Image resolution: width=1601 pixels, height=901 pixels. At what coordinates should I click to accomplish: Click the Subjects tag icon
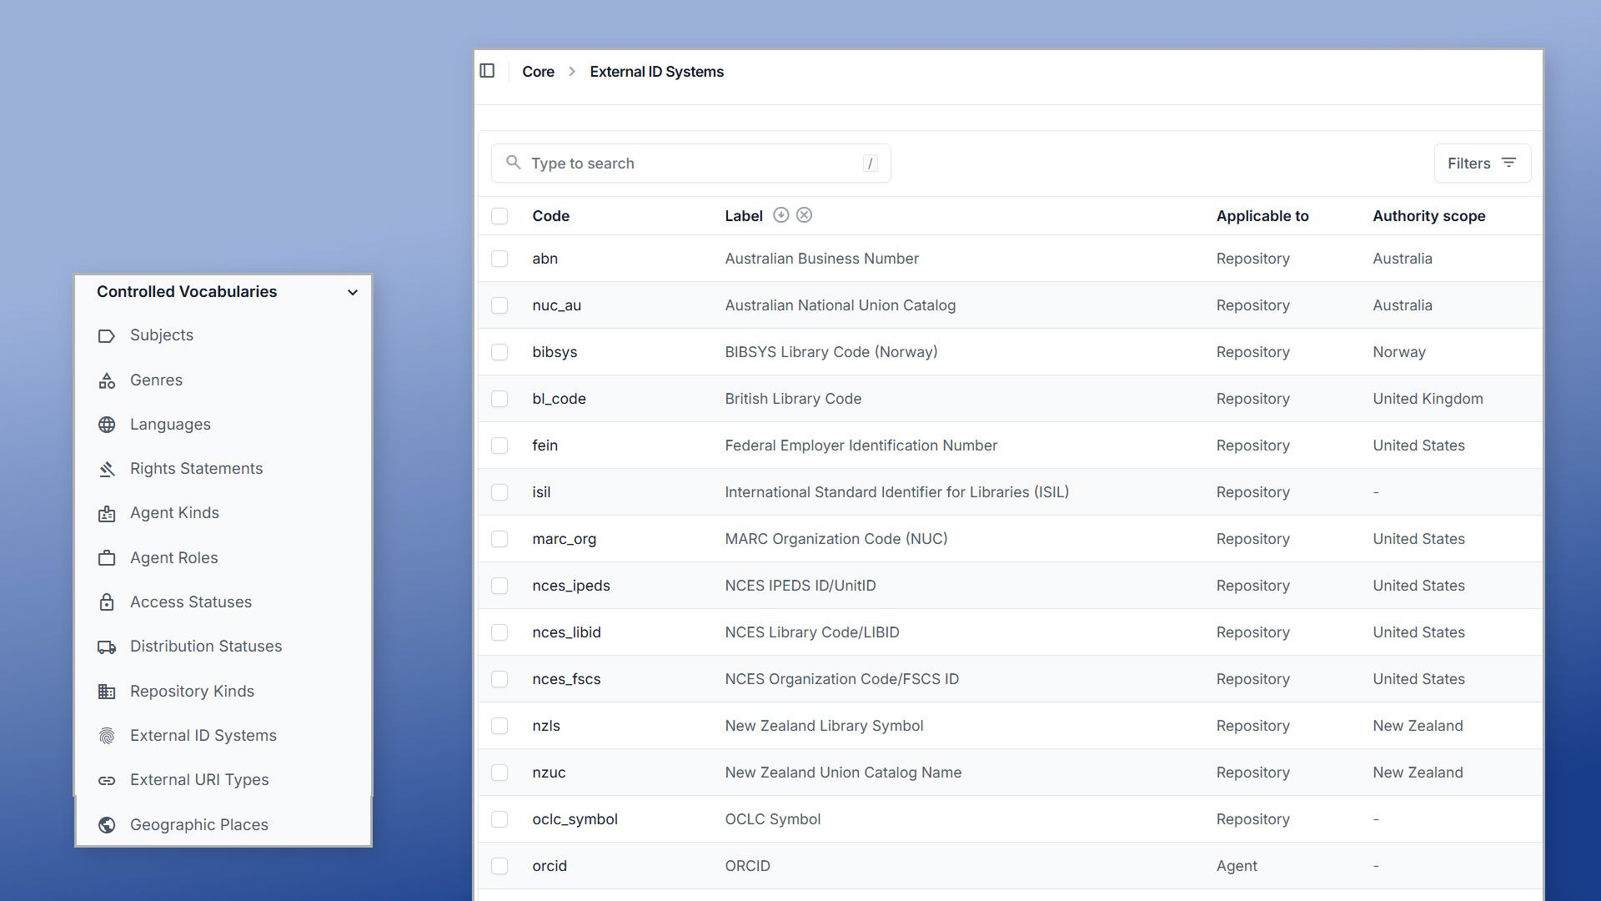coord(107,335)
